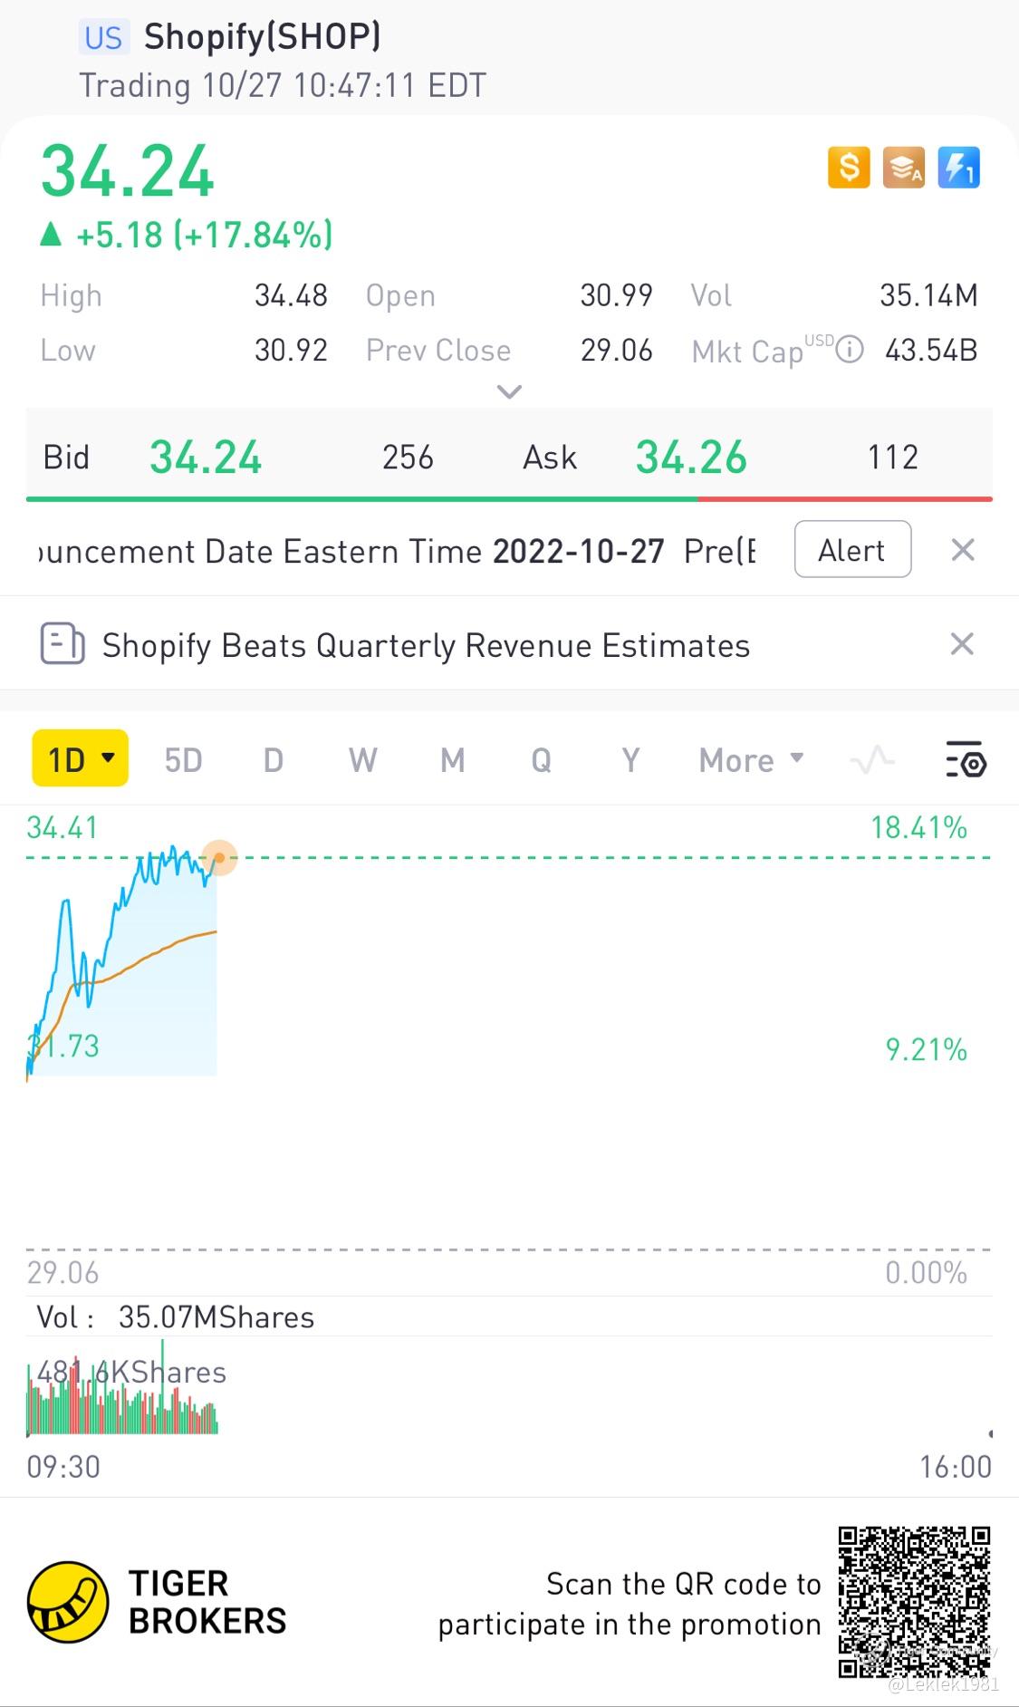The width and height of the screenshot is (1019, 1707).
Task: Tap the orange dollar sign badge icon
Action: click(x=849, y=168)
